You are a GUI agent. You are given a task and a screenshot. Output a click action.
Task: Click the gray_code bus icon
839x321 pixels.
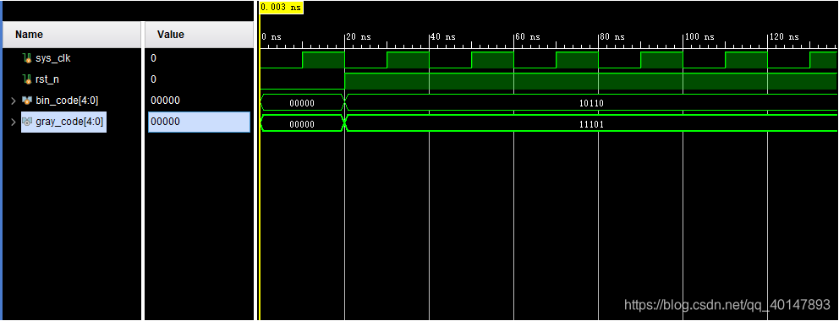(27, 122)
